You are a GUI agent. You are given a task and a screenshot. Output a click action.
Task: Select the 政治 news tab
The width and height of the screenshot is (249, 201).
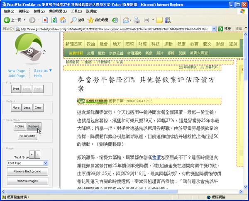pyautogui.click(x=91, y=44)
